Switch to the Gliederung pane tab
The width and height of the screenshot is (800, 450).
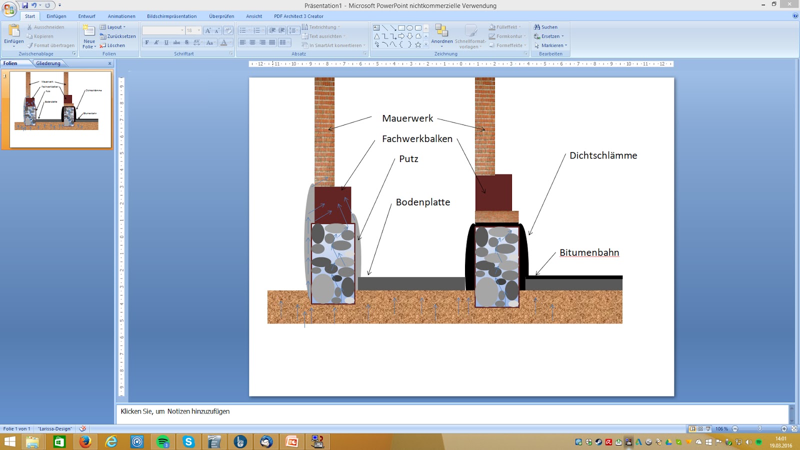coord(48,63)
